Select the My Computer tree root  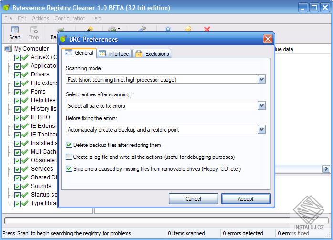coord(31,48)
